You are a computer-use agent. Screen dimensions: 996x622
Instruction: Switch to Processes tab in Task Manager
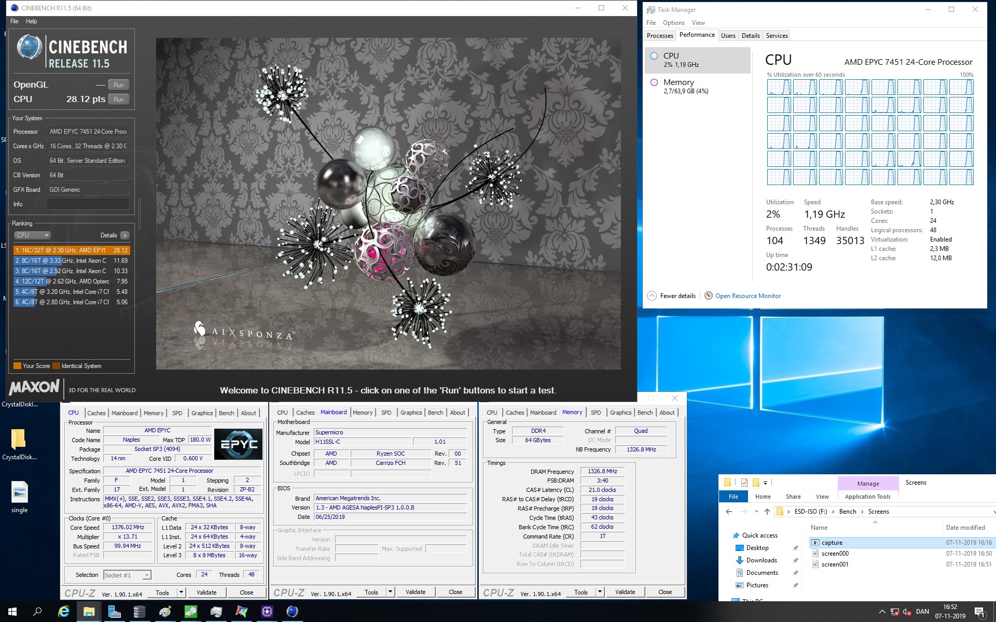[660, 36]
